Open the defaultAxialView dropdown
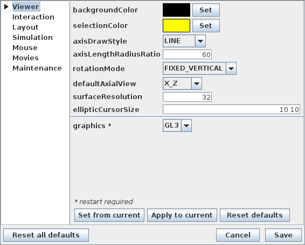This screenshot has width=305, height=245. click(x=182, y=83)
